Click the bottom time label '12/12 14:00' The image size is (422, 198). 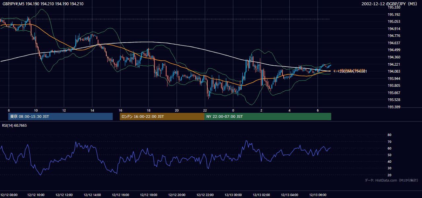pos(92,195)
